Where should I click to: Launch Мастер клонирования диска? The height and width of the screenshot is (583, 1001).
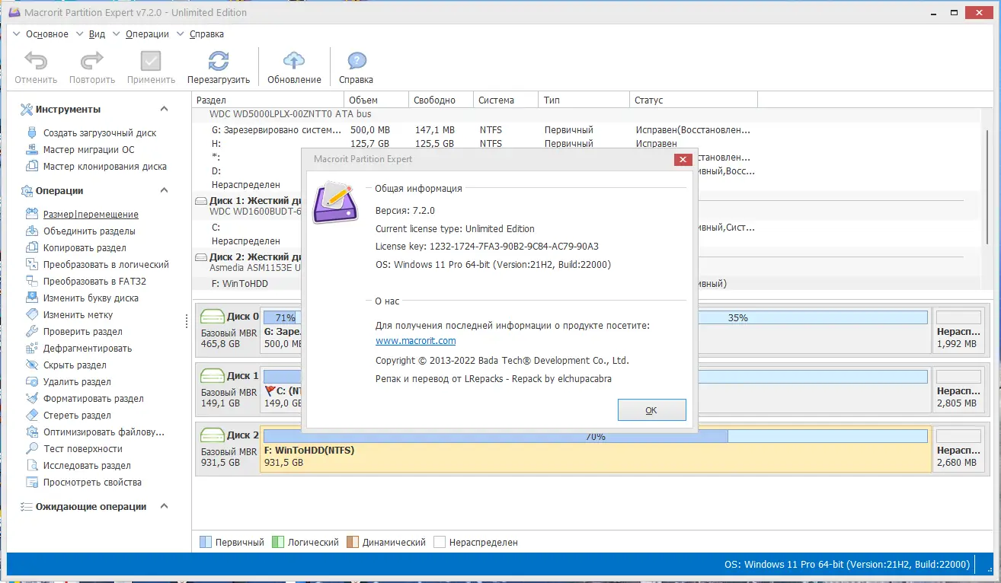click(105, 166)
